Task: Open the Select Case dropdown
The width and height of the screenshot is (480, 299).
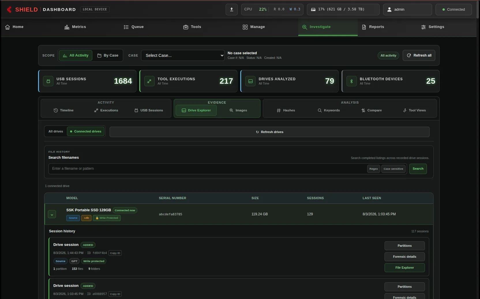Action: [183, 55]
